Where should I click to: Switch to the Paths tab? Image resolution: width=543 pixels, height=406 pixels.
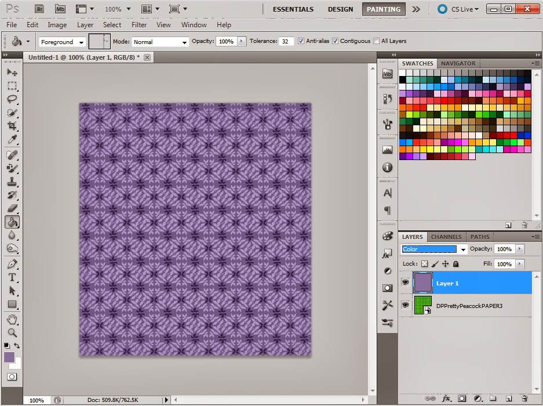(x=480, y=237)
